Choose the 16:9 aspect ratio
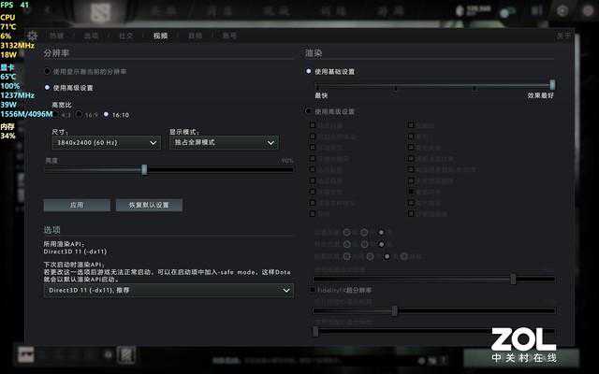599x374 pixels. click(x=80, y=114)
